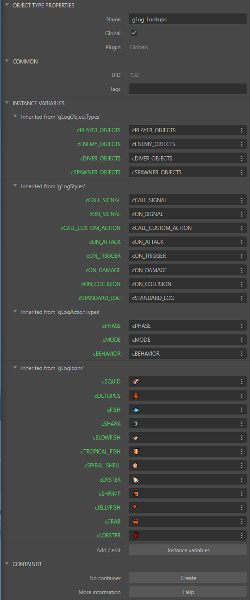
Task: Click the shark icon in cSHARK row
Action: point(136,424)
